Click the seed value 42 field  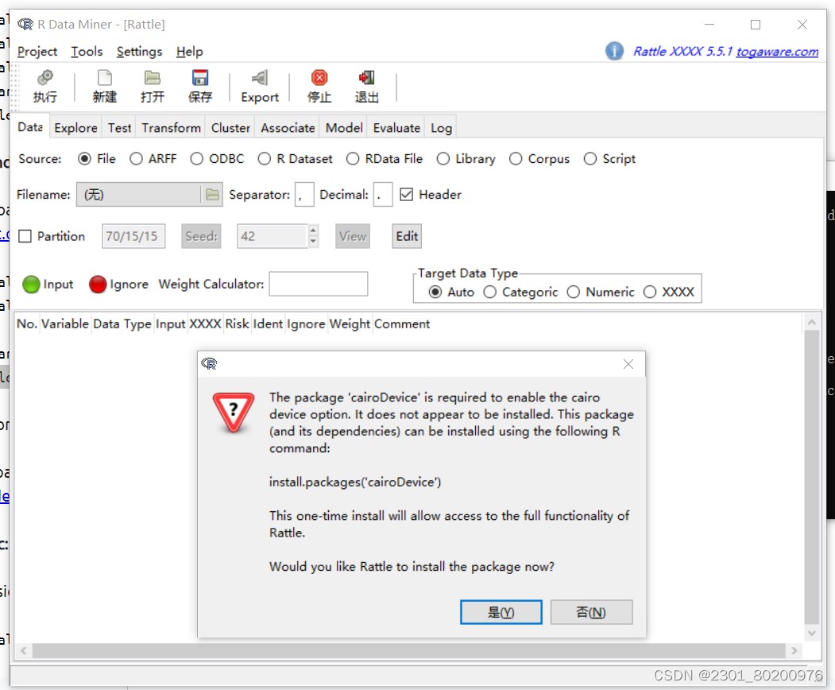[x=273, y=236]
